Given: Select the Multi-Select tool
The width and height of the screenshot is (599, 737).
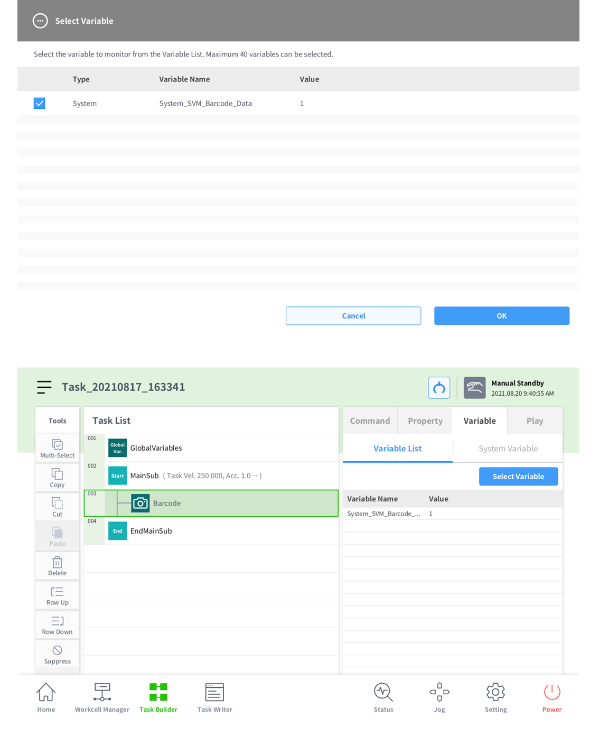Looking at the screenshot, I should point(58,449).
